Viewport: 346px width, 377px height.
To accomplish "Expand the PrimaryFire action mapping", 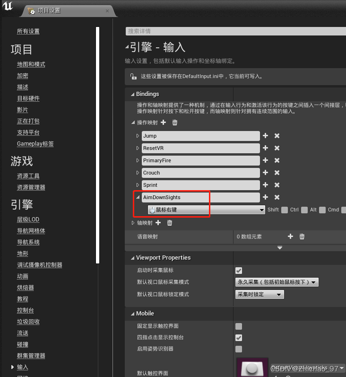I will (x=138, y=160).
